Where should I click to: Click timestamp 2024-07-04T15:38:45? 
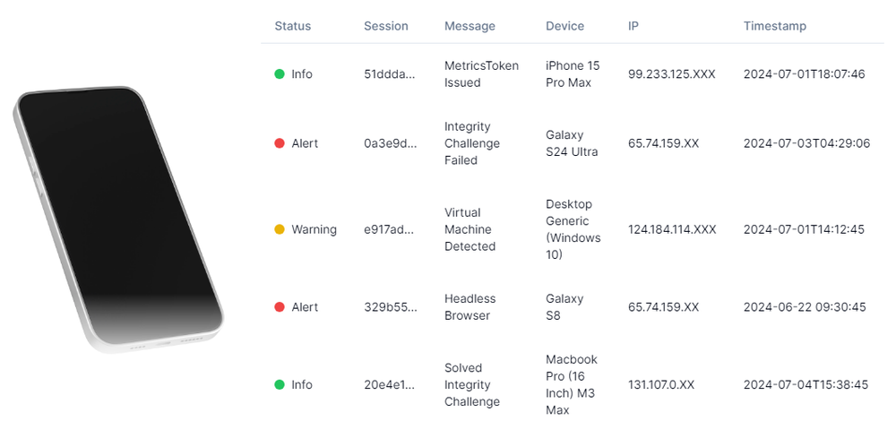(x=806, y=384)
